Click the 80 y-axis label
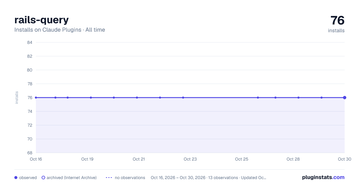This screenshot has height=188, width=359. (30, 70)
